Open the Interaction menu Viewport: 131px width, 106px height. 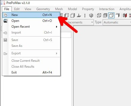coord(107,9)
